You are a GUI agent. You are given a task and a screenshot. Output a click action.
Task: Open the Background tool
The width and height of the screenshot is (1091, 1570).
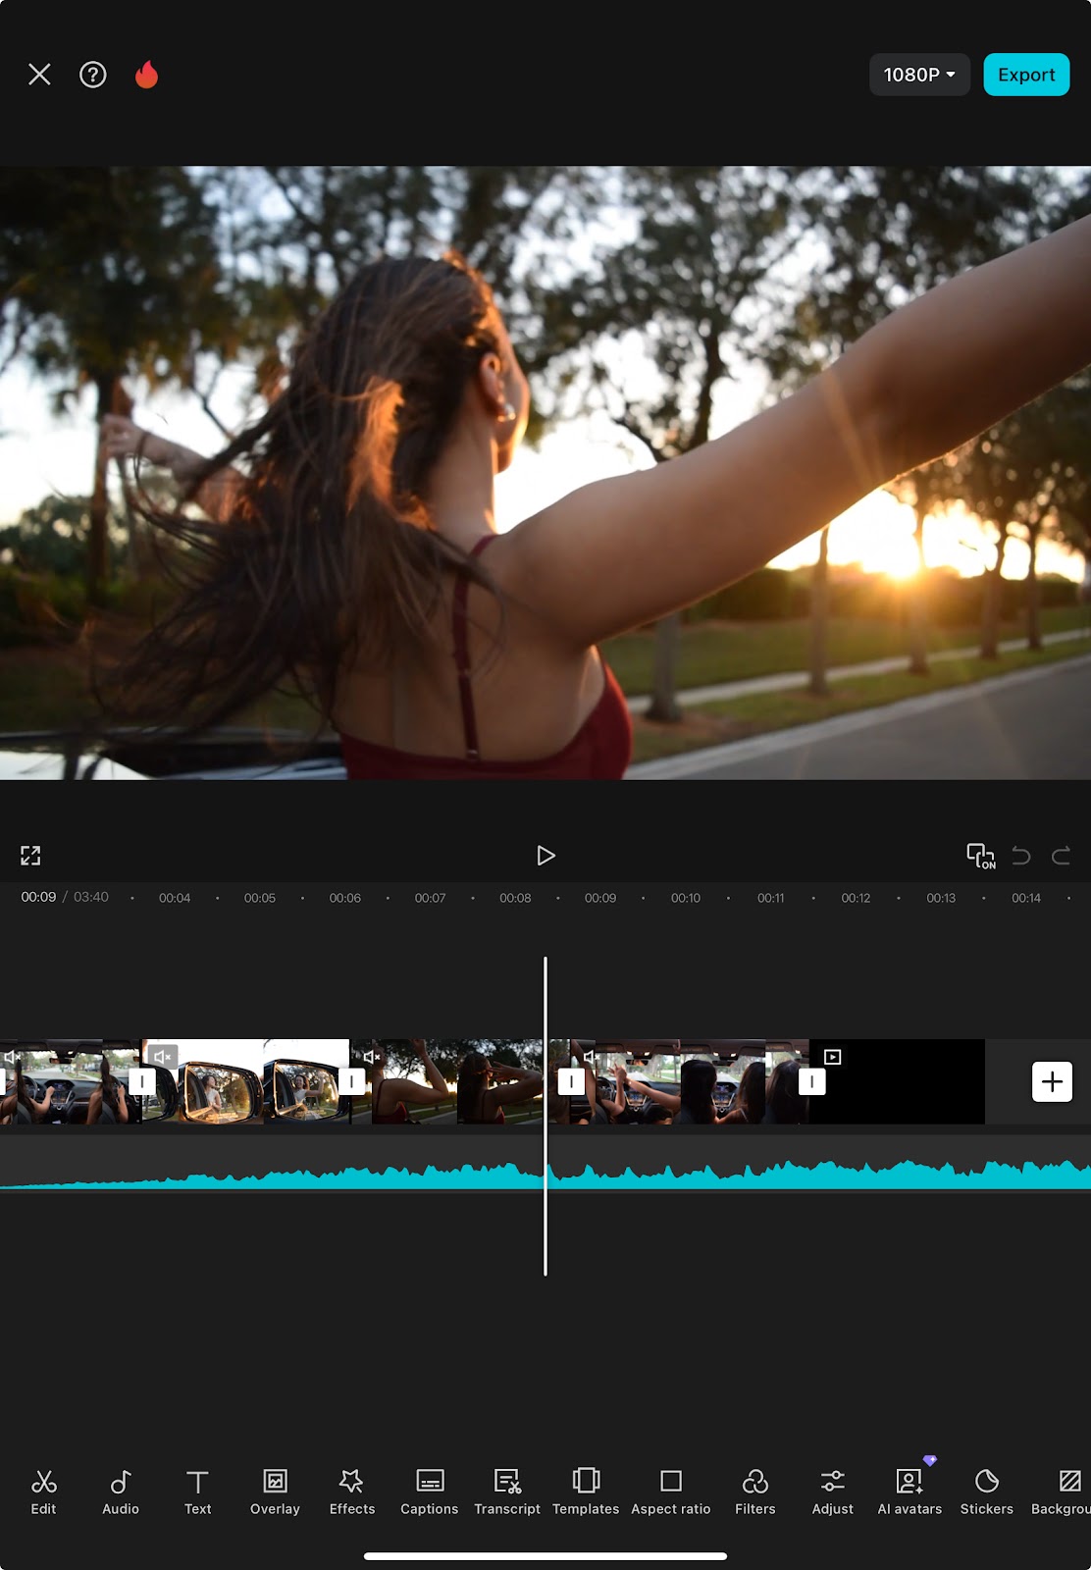tap(1062, 1491)
